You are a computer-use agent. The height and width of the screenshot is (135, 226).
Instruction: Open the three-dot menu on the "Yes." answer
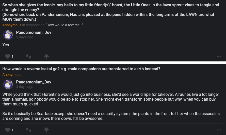219,56
